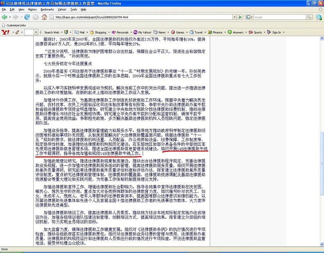Expand the address bar history dropdown
The image size is (324, 253).
pos(234,17)
